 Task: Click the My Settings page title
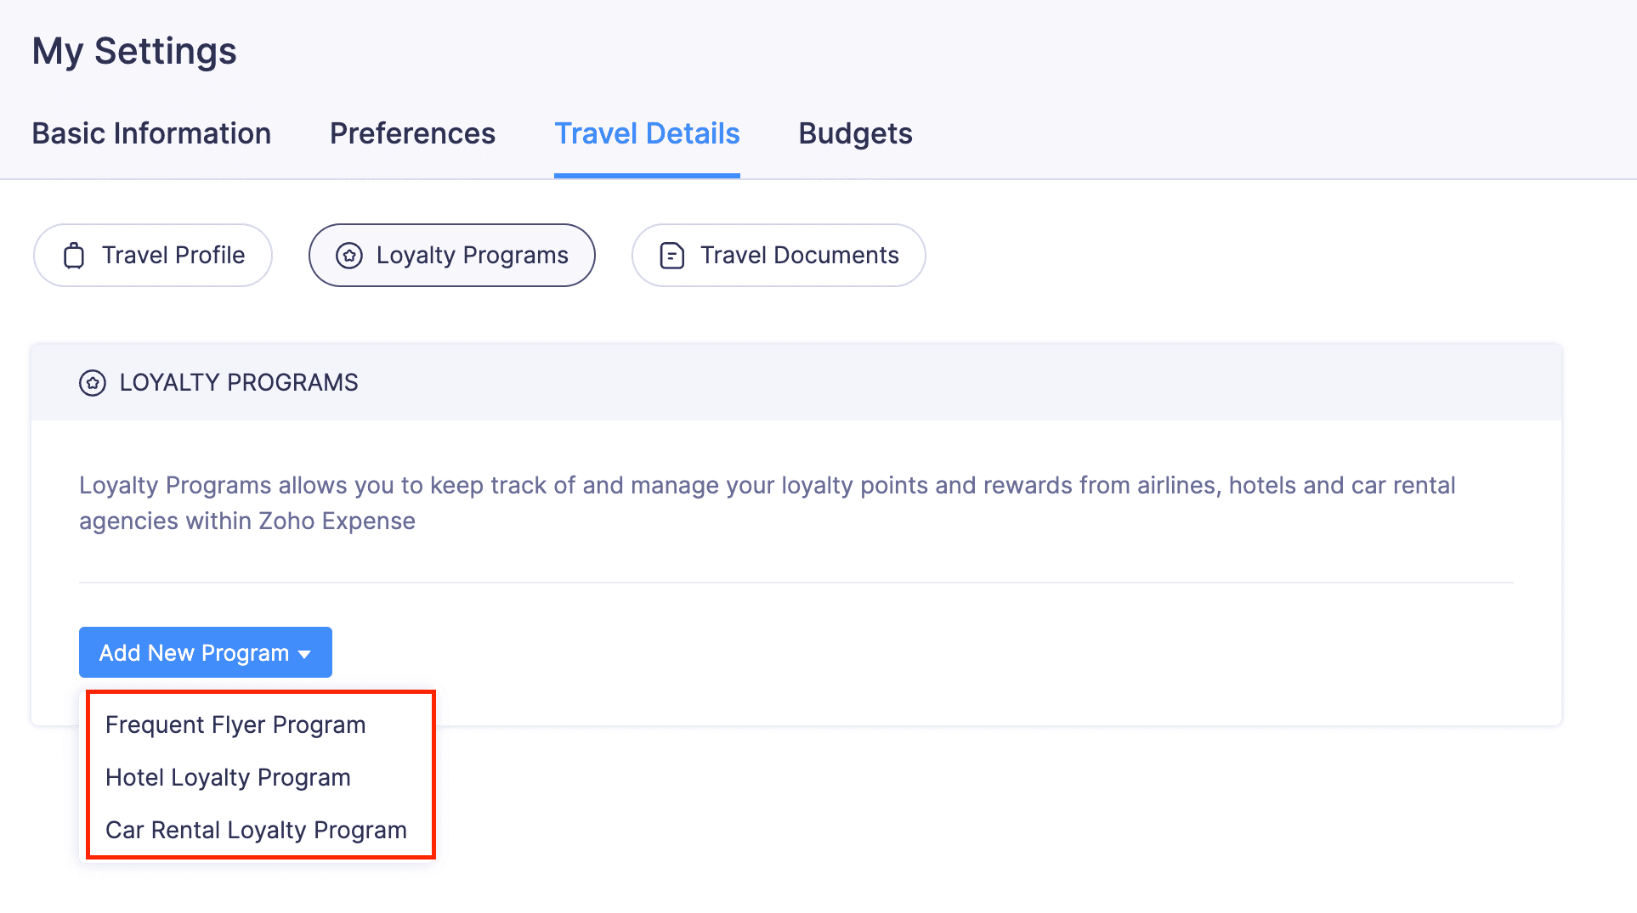pos(133,51)
